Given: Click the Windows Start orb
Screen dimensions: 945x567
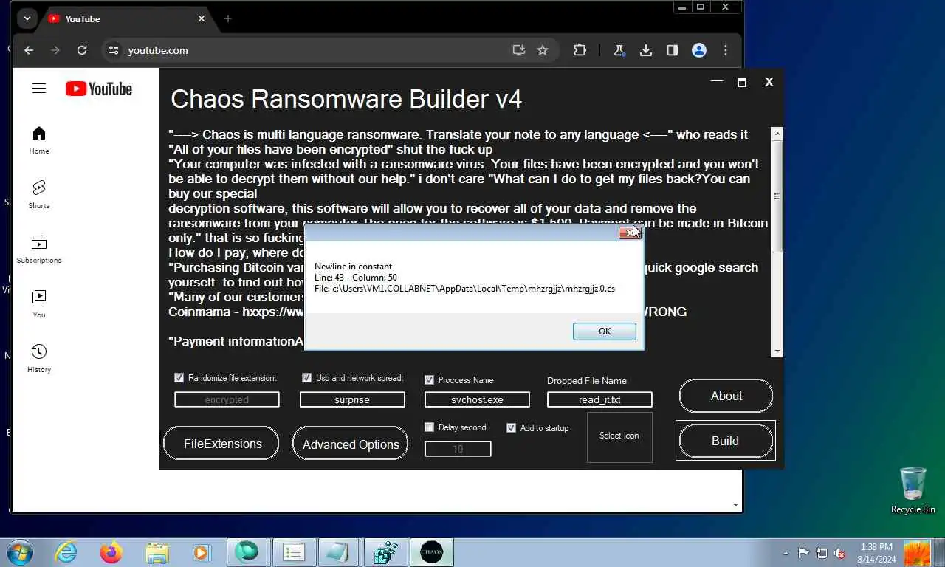Looking at the screenshot, I should [x=20, y=552].
